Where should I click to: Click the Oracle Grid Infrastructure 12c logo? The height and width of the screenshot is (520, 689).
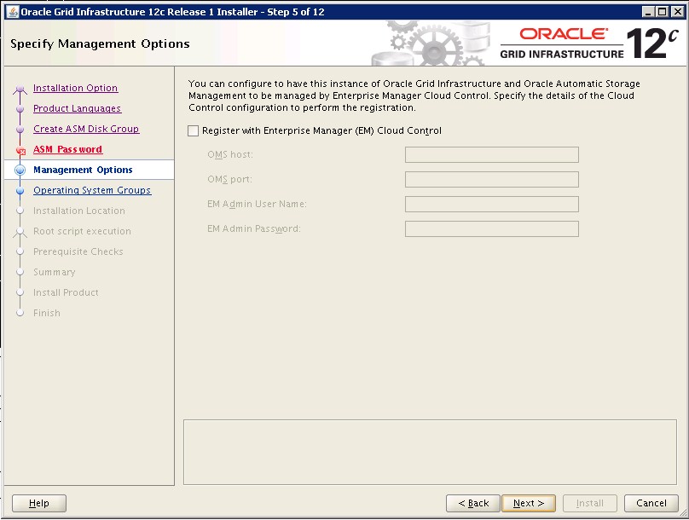pyautogui.click(x=589, y=43)
